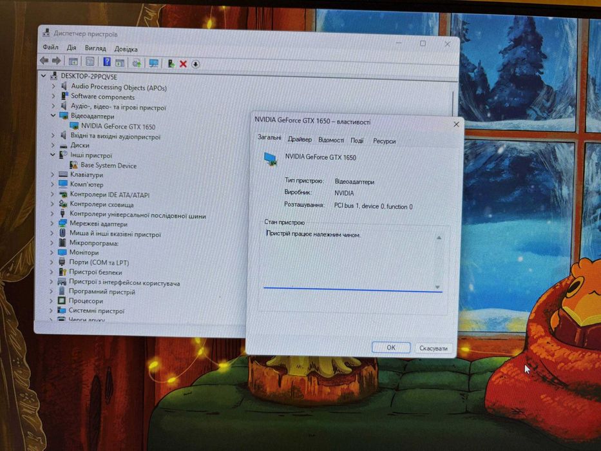Collapse the Відеоадаптери category
The height and width of the screenshot is (451, 601).
pos(53,115)
